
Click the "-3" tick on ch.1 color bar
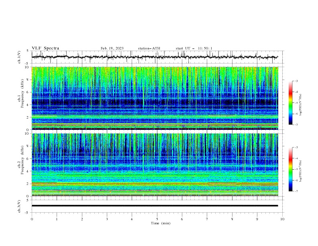tap(296, 81)
